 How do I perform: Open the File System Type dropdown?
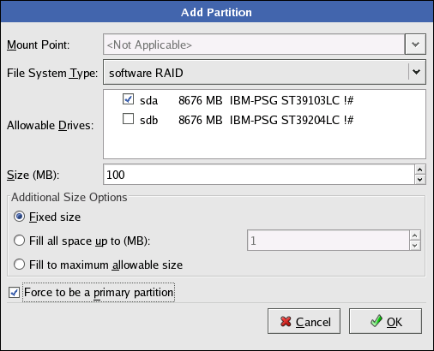(x=417, y=72)
